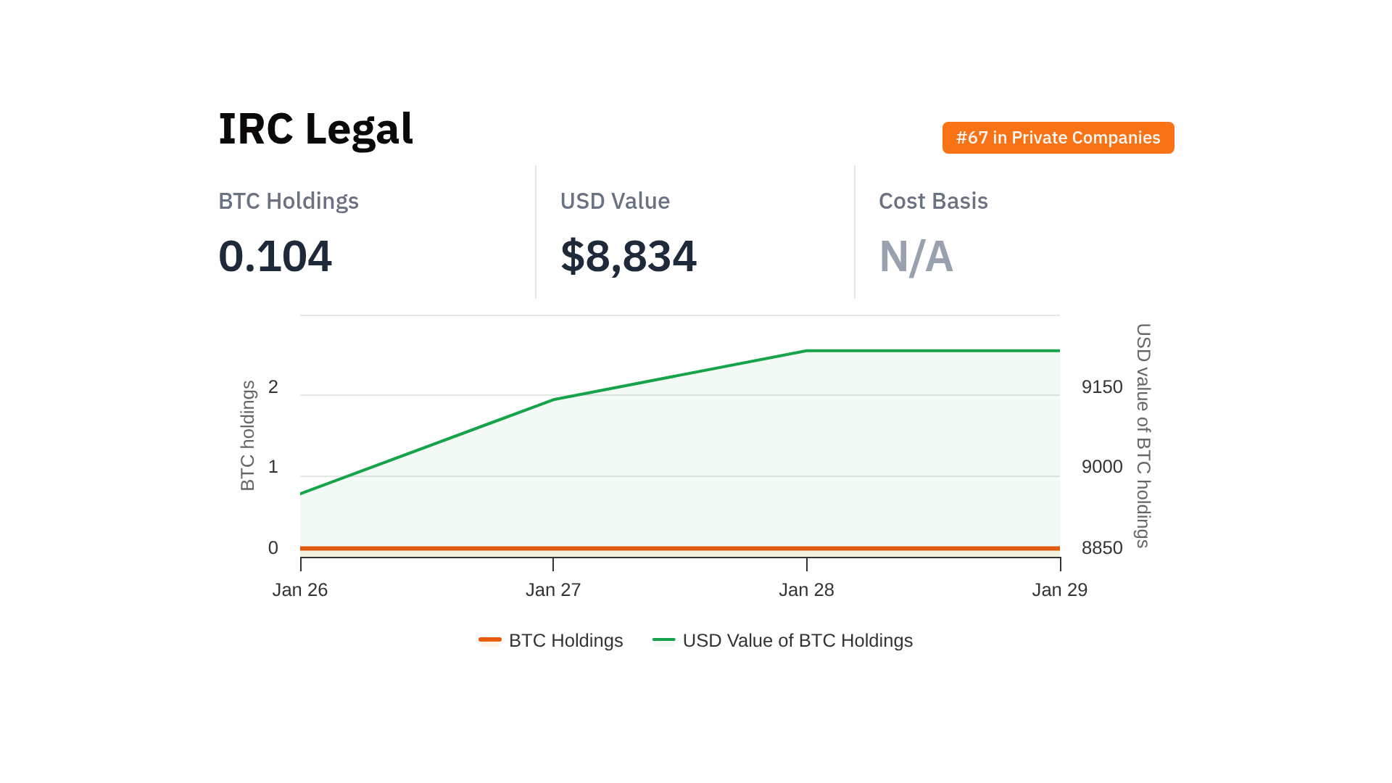
Task: Click the green line's peak point above Jan 28
Action: [x=806, y=351]
